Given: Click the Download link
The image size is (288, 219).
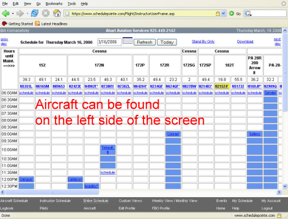Looking at the screenshot, I should click(245, 42).
